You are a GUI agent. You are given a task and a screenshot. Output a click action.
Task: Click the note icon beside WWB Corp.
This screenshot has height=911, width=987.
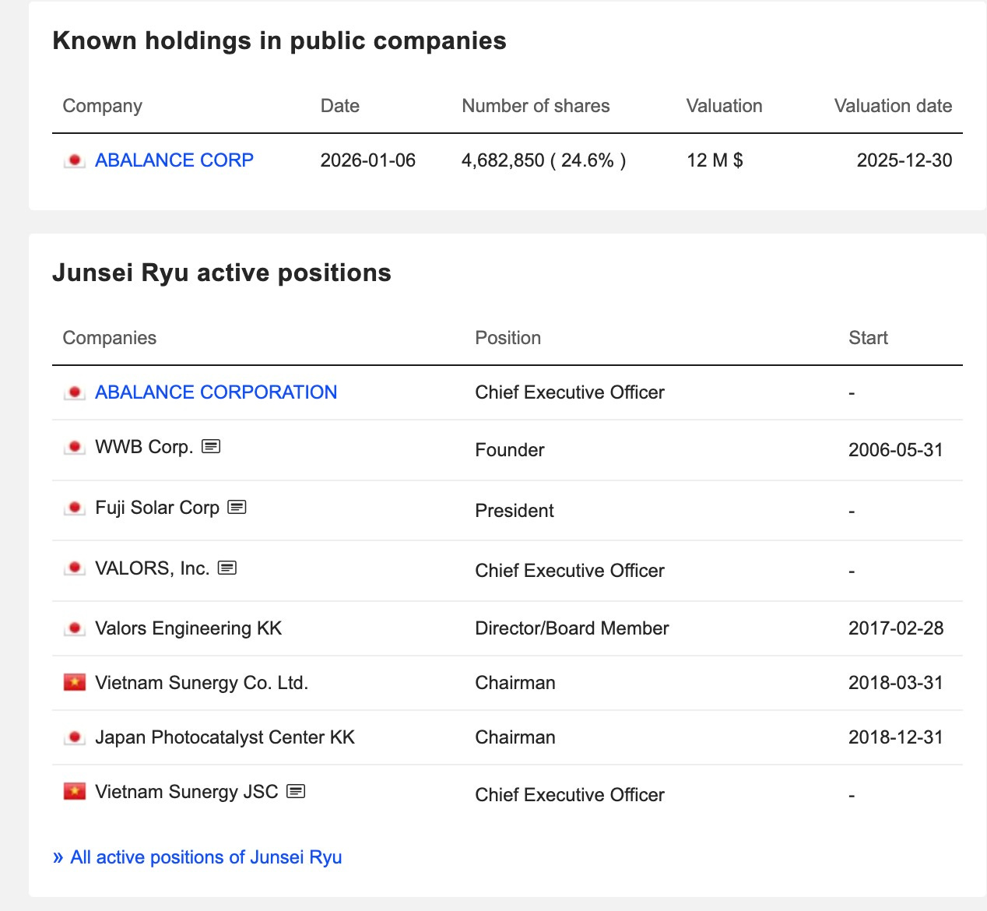point(211,446)
